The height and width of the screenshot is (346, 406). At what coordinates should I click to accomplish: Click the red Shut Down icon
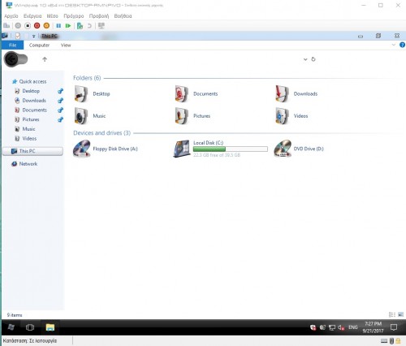(x=37, y=26)
